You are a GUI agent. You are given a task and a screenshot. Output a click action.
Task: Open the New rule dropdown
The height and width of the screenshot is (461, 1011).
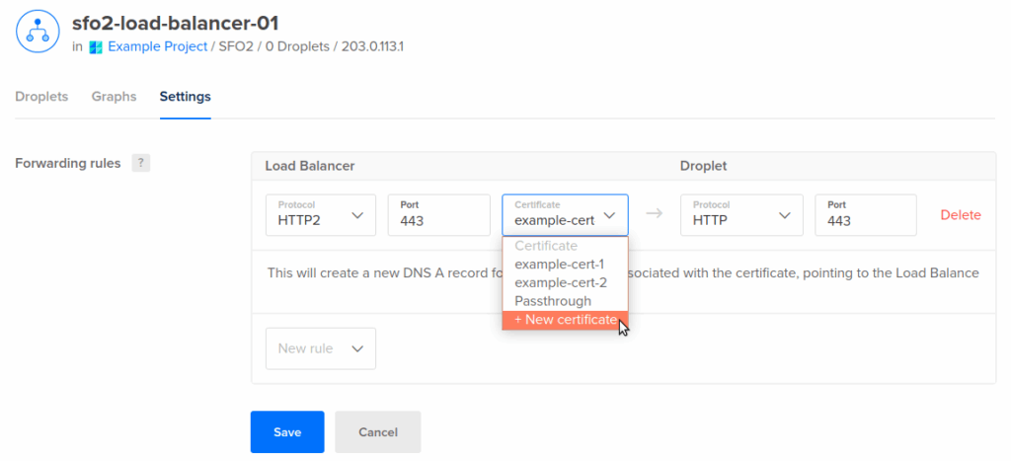321,348
